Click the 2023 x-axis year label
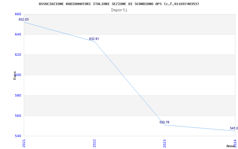Screen dimensions: 238x149 tap(165, 143)
